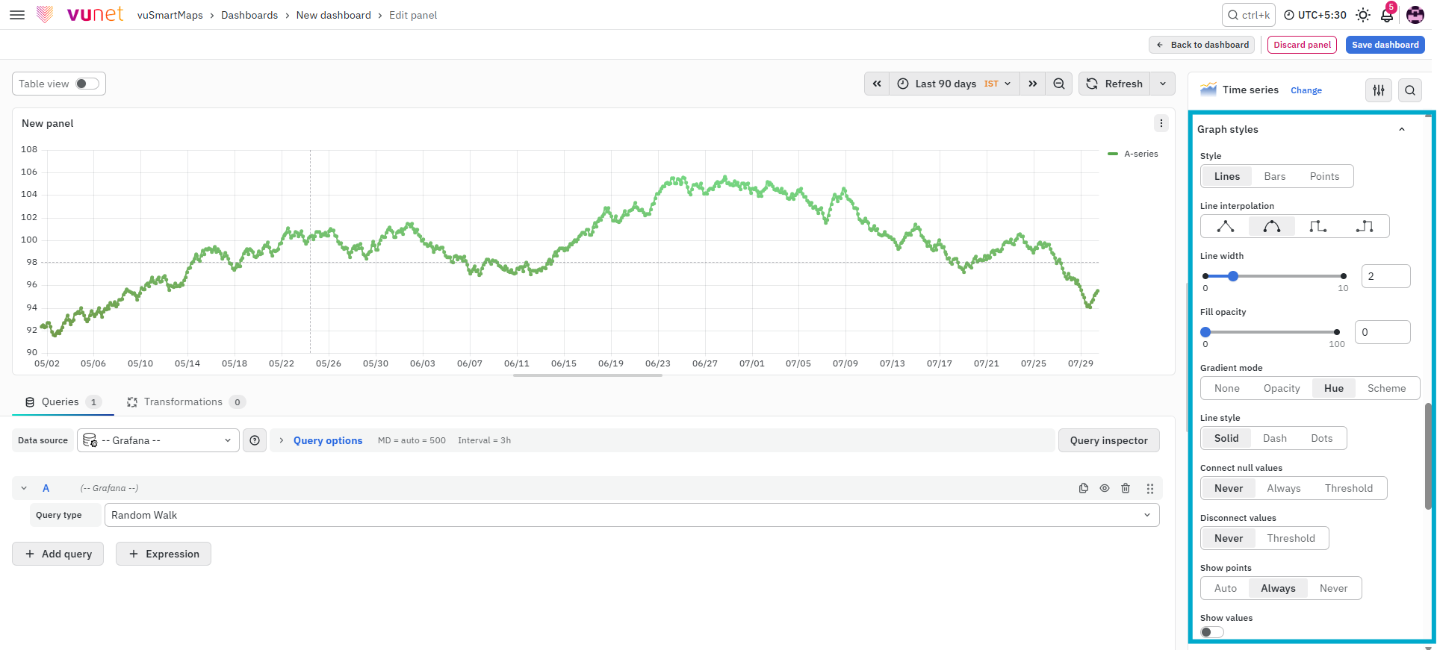The image size is (1437, 650).
Task: Set line style to Dash
Action: coord(1275,438)
